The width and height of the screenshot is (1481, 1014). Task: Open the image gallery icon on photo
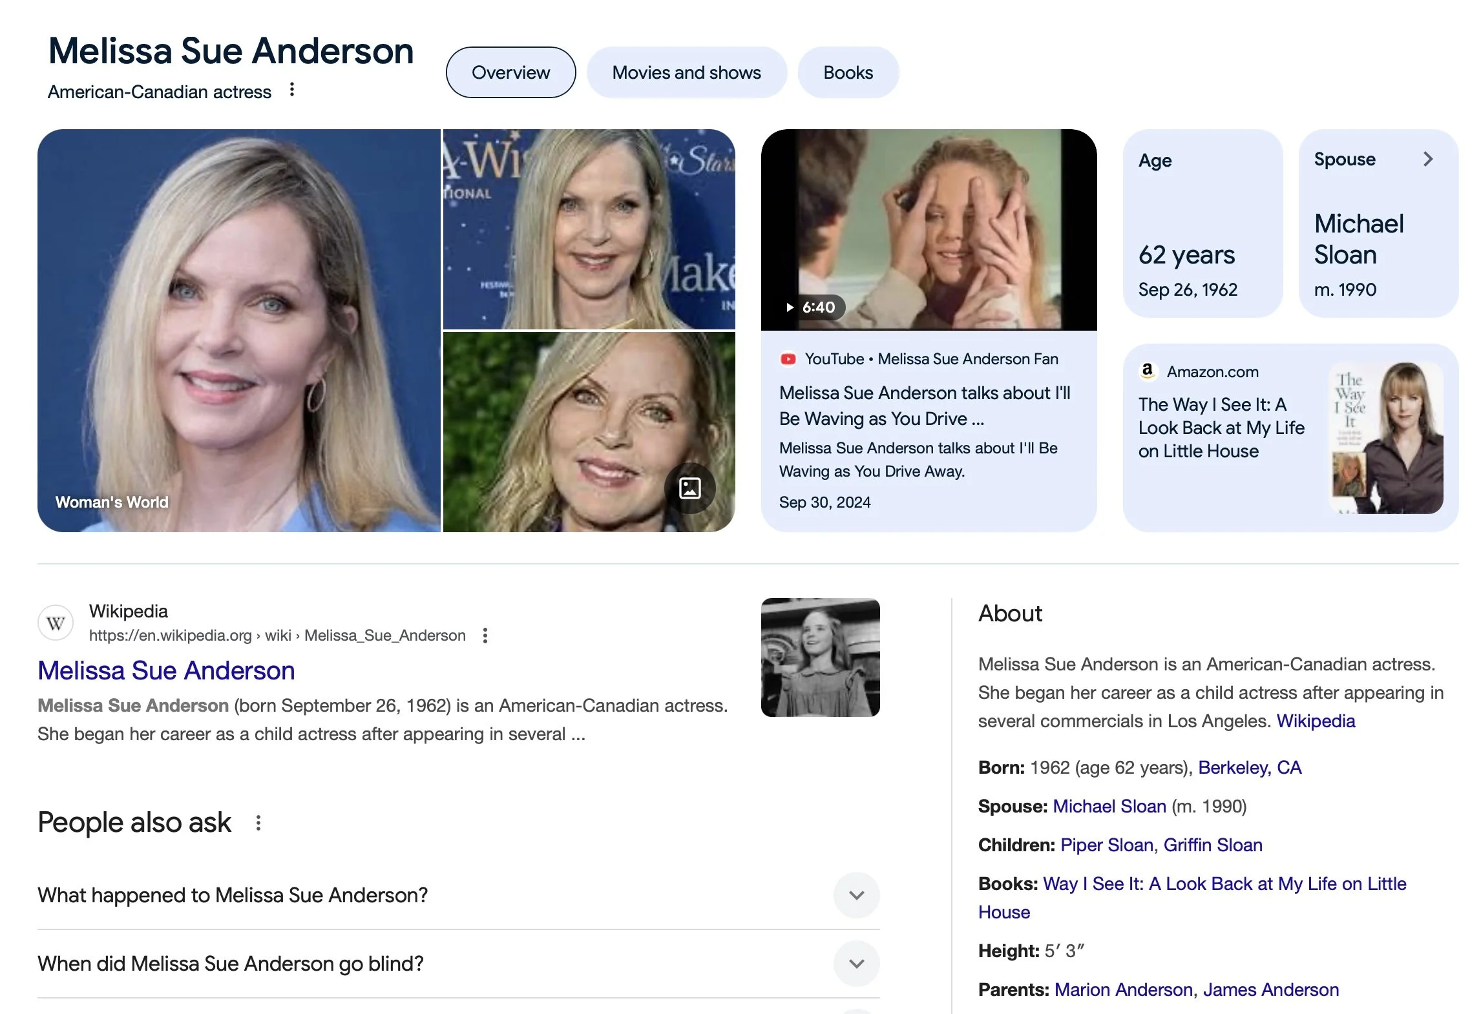point(689,488)
